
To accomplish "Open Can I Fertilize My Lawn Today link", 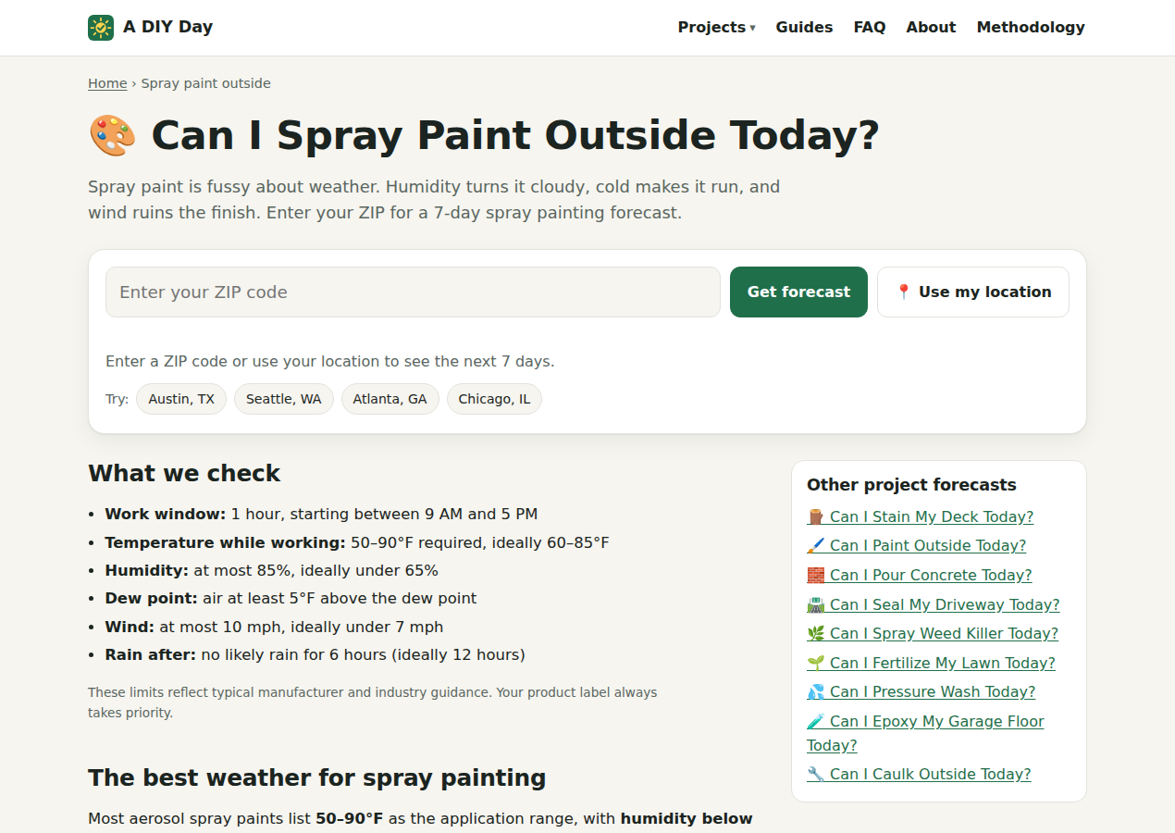I will 931,663.
